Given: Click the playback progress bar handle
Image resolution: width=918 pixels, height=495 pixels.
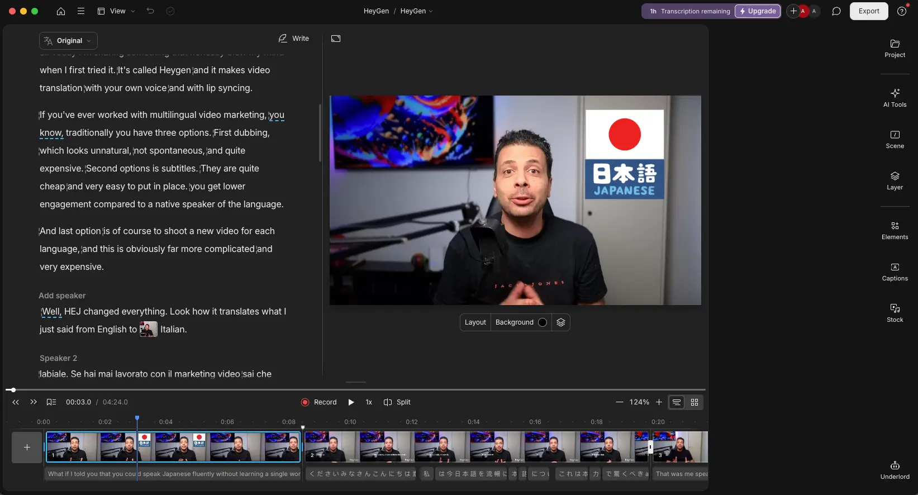Looking at the screenshot, I should coord(13,390).
